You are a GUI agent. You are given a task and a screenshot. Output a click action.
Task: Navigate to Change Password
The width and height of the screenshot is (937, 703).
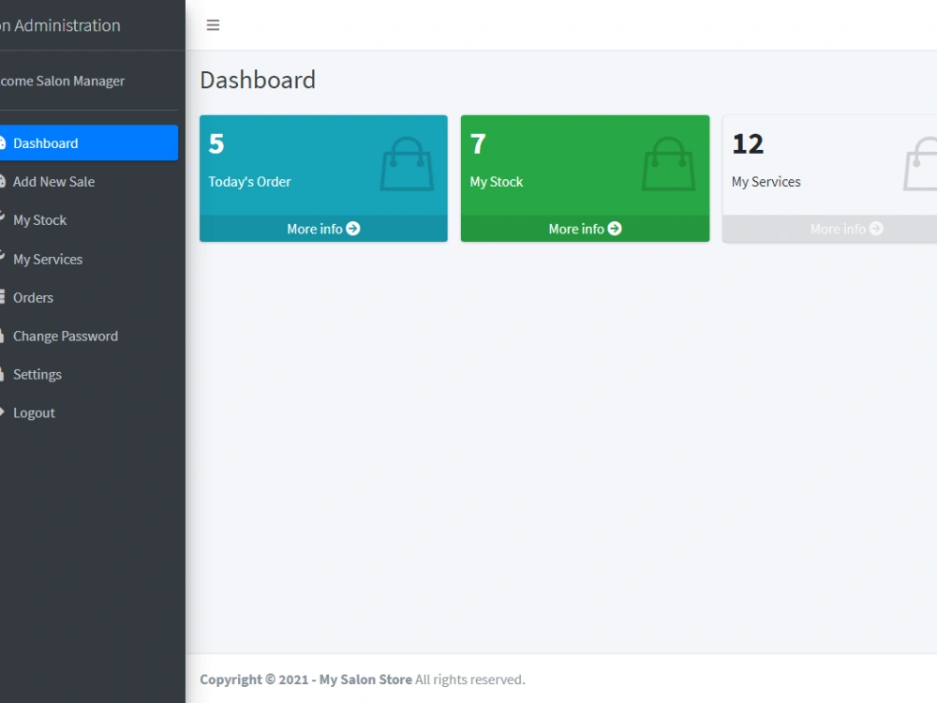88,336
